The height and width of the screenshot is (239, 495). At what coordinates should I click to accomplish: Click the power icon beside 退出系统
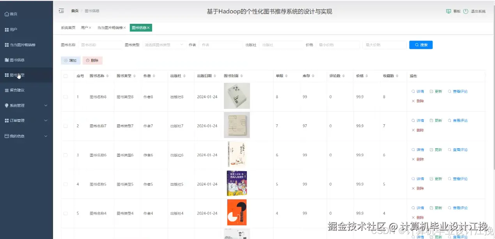466,11
